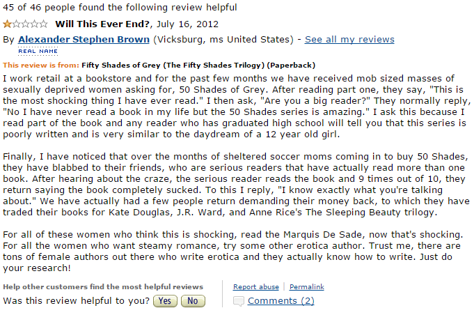Open Alexander Stephen Brown's profile link
Viewport: 474px width, 315px height.
click(84, 39)
